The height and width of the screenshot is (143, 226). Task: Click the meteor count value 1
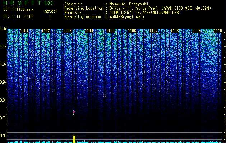point(51,16)
